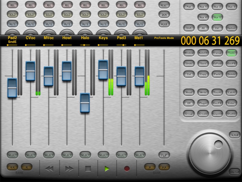Select the highlighted Aux 5 button
The height and width of the screenshot is (182, 242).
click(x=217, y=17)
